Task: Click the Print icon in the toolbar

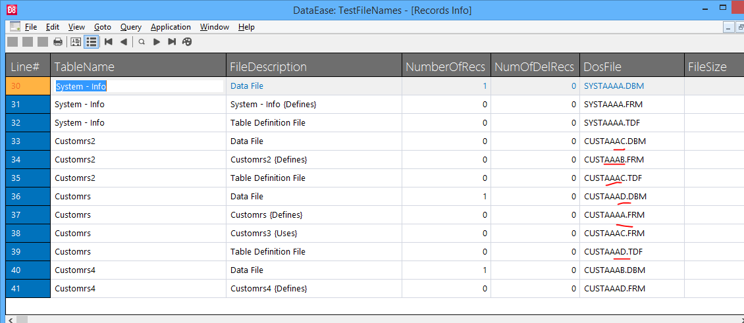Action: point(58,42)
